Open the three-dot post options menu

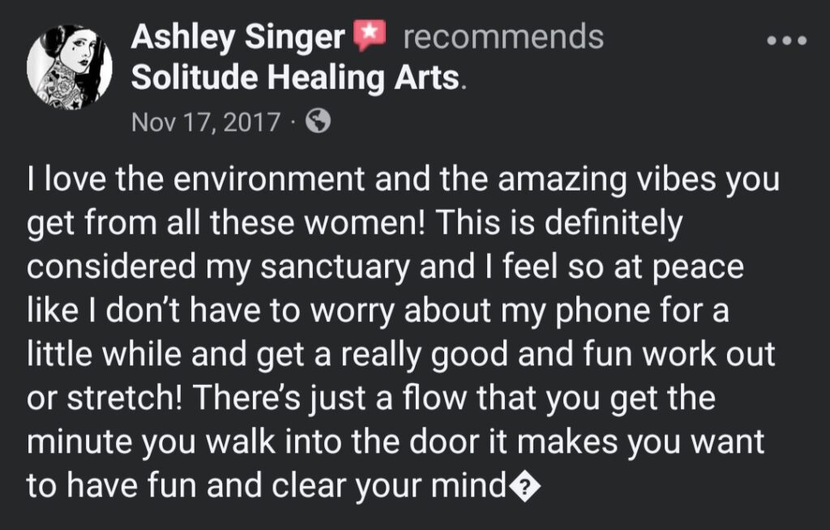pos(787,40)
